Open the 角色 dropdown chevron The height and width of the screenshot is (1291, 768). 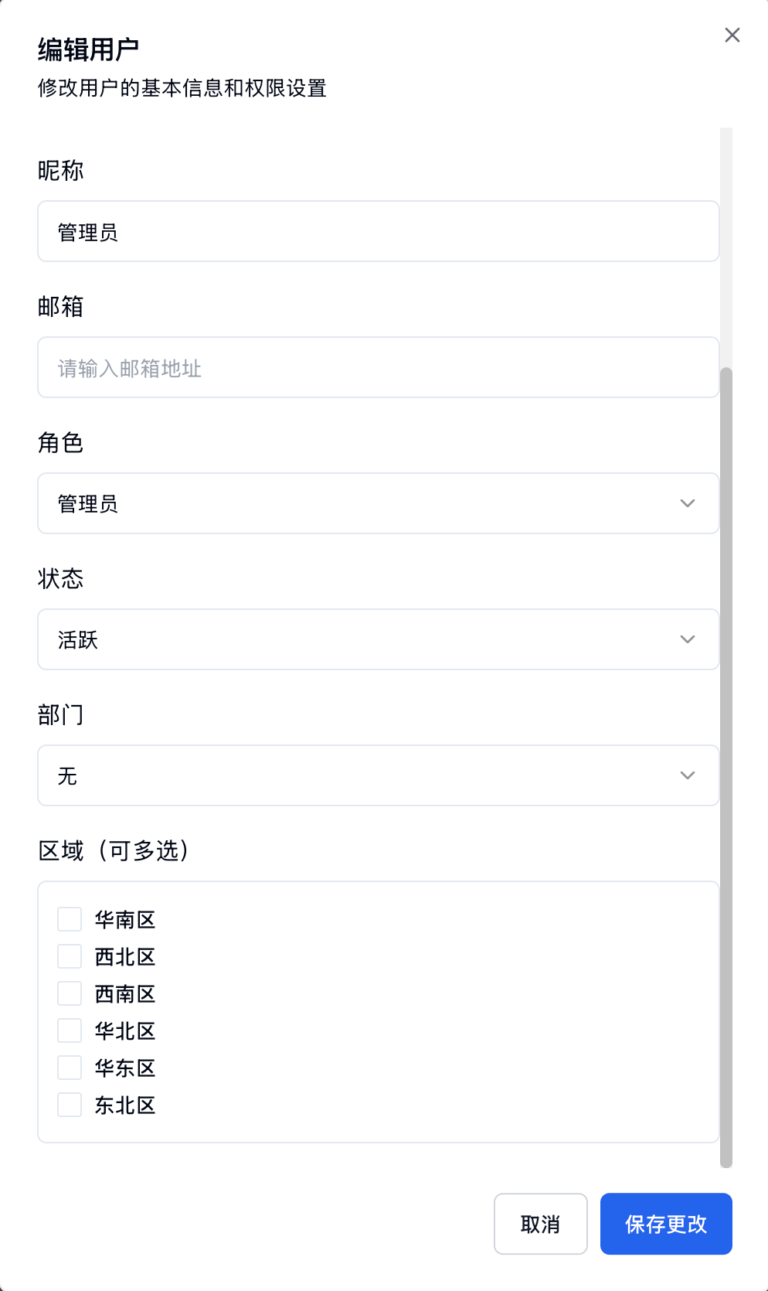(x=687, y=503)
